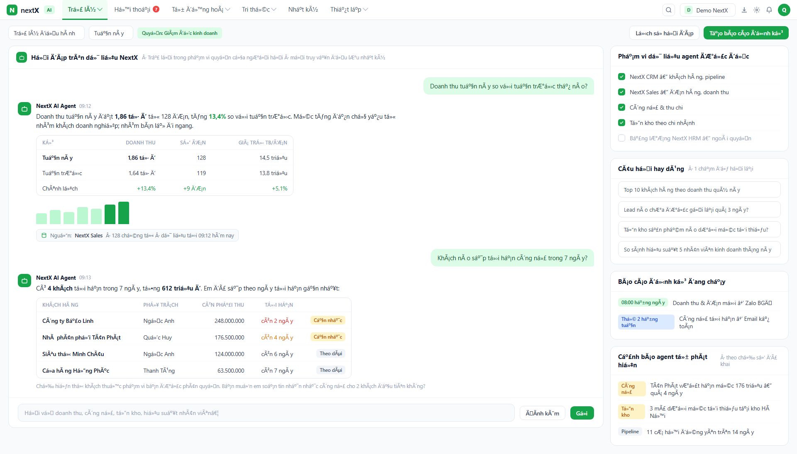Click the blue weekly schedule badge

[x=646, y=322]
